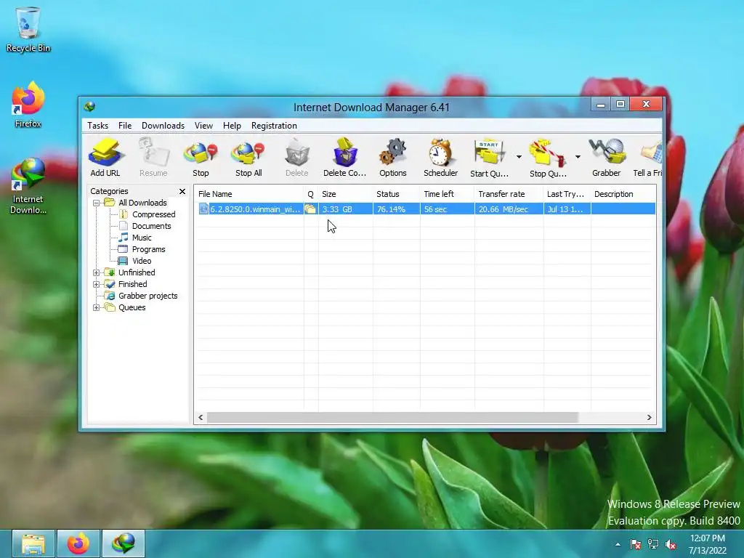Click the taskbar clock showing 12:07 PM
This screenshot has width=744, height=558.
708,544
